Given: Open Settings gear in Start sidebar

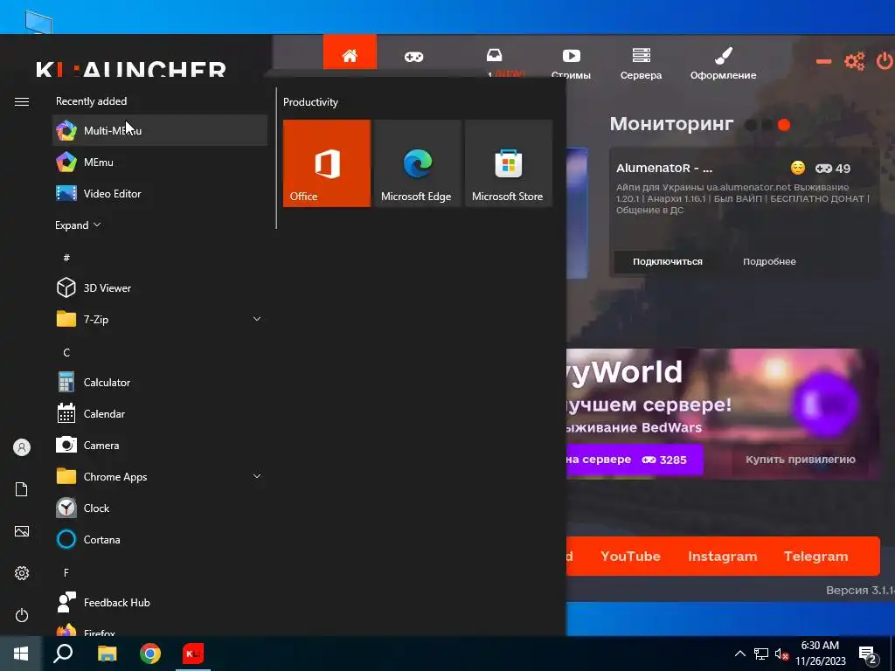Looking at the screenshot, I should 22,573.
